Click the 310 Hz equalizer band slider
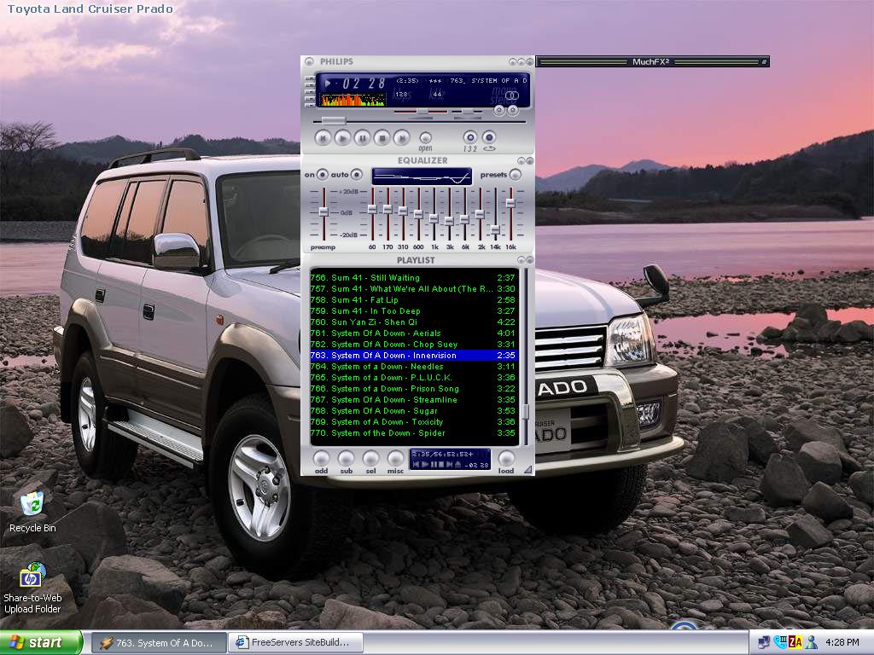The image size is (874, 655). tap(403, 212)
